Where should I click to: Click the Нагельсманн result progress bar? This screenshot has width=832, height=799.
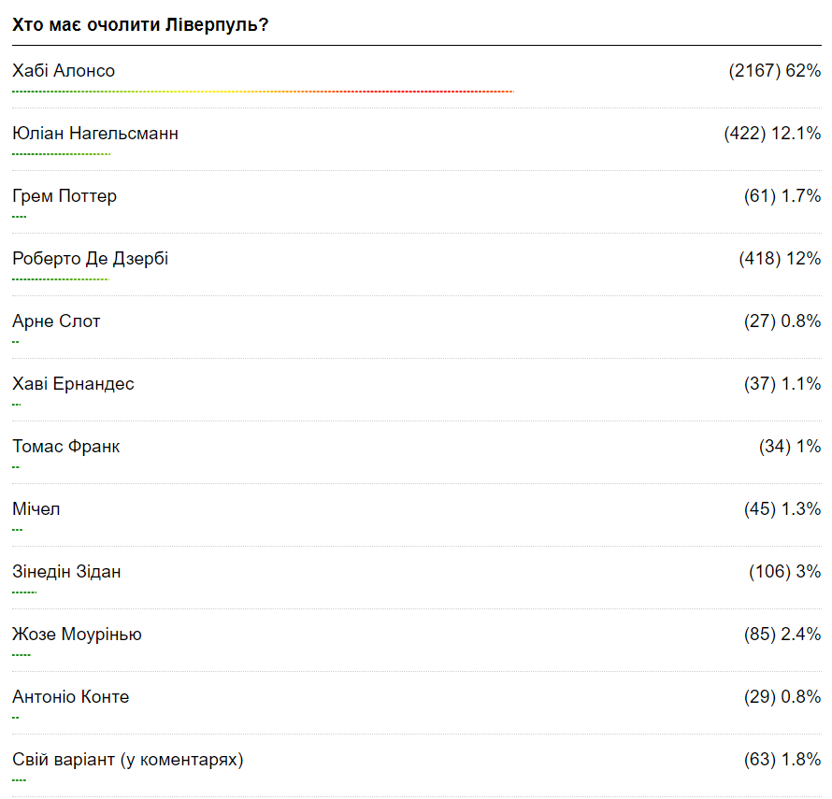click(x=62, y=154)
